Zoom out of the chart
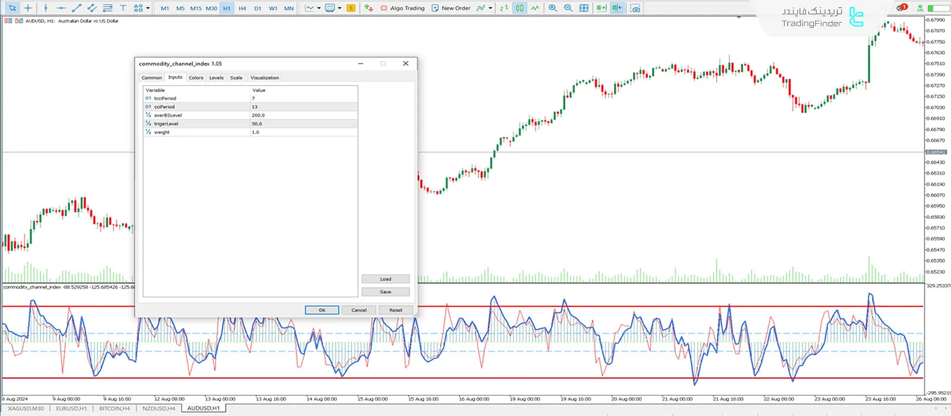Viewport: 951px width, 416px height. 568,8
